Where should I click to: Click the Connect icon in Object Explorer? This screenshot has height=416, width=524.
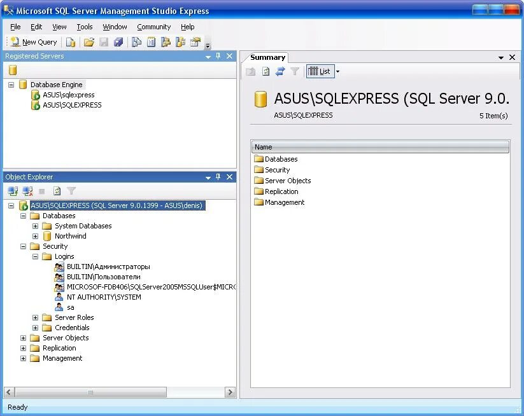coord(13,191)
